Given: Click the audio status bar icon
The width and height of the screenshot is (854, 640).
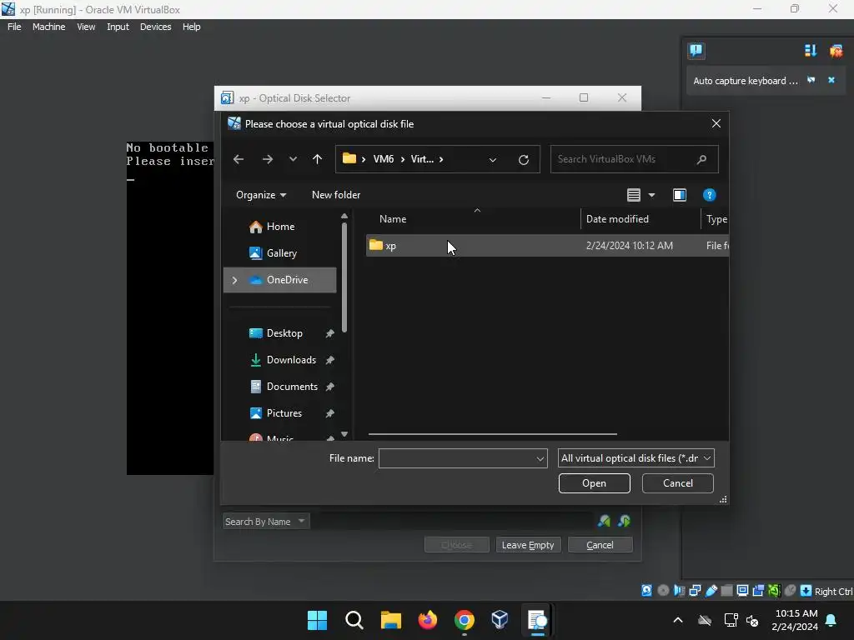Looking at the screenshot, I should [x=679, y=591].
